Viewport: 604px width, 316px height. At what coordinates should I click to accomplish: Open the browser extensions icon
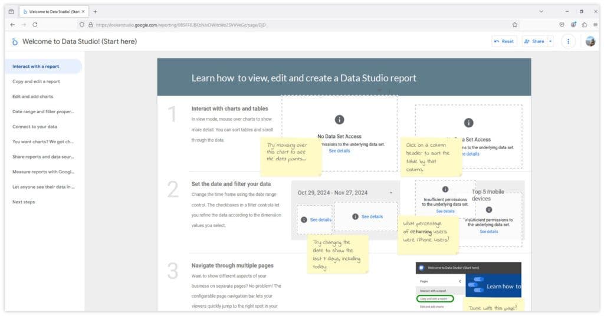pyautogui.click(x=585, y=25)
